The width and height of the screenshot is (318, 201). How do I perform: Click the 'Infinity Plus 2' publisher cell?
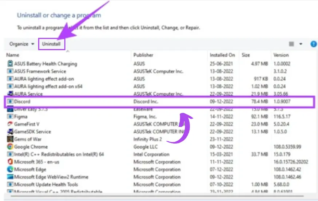coord(148,139)
